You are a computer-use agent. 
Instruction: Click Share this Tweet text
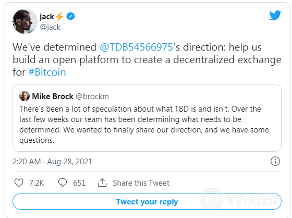coord(141,183)
